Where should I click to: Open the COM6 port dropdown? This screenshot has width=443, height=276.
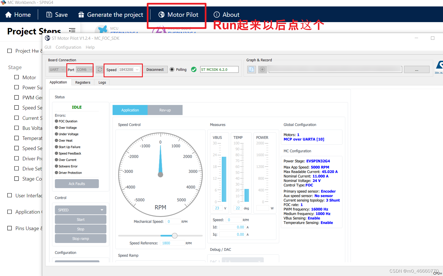[84, 69]
